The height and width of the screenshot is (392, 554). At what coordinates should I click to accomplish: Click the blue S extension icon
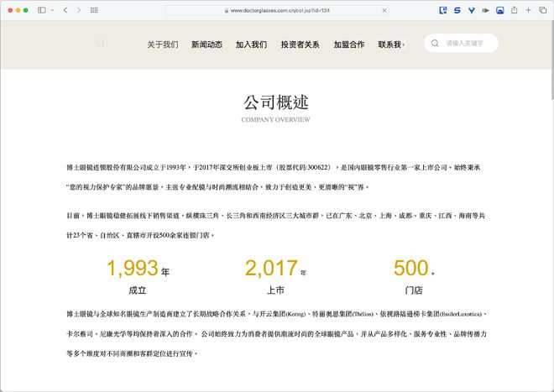tap(457, 10)
